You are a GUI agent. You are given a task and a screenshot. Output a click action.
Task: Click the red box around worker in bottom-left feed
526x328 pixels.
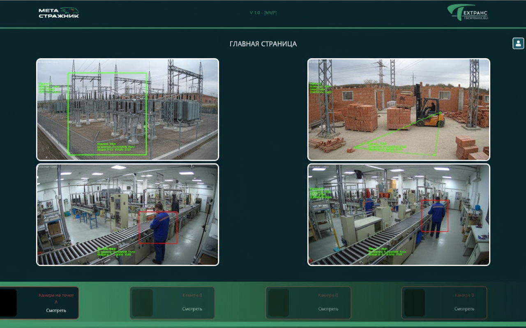coord(158,228)
